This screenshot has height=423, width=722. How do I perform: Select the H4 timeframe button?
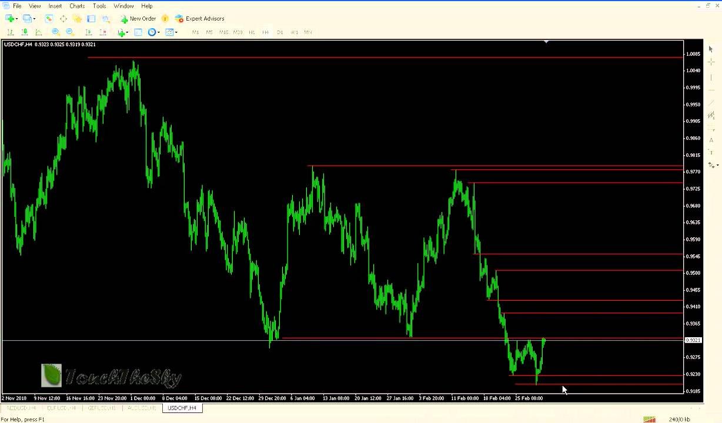point(266,32)
